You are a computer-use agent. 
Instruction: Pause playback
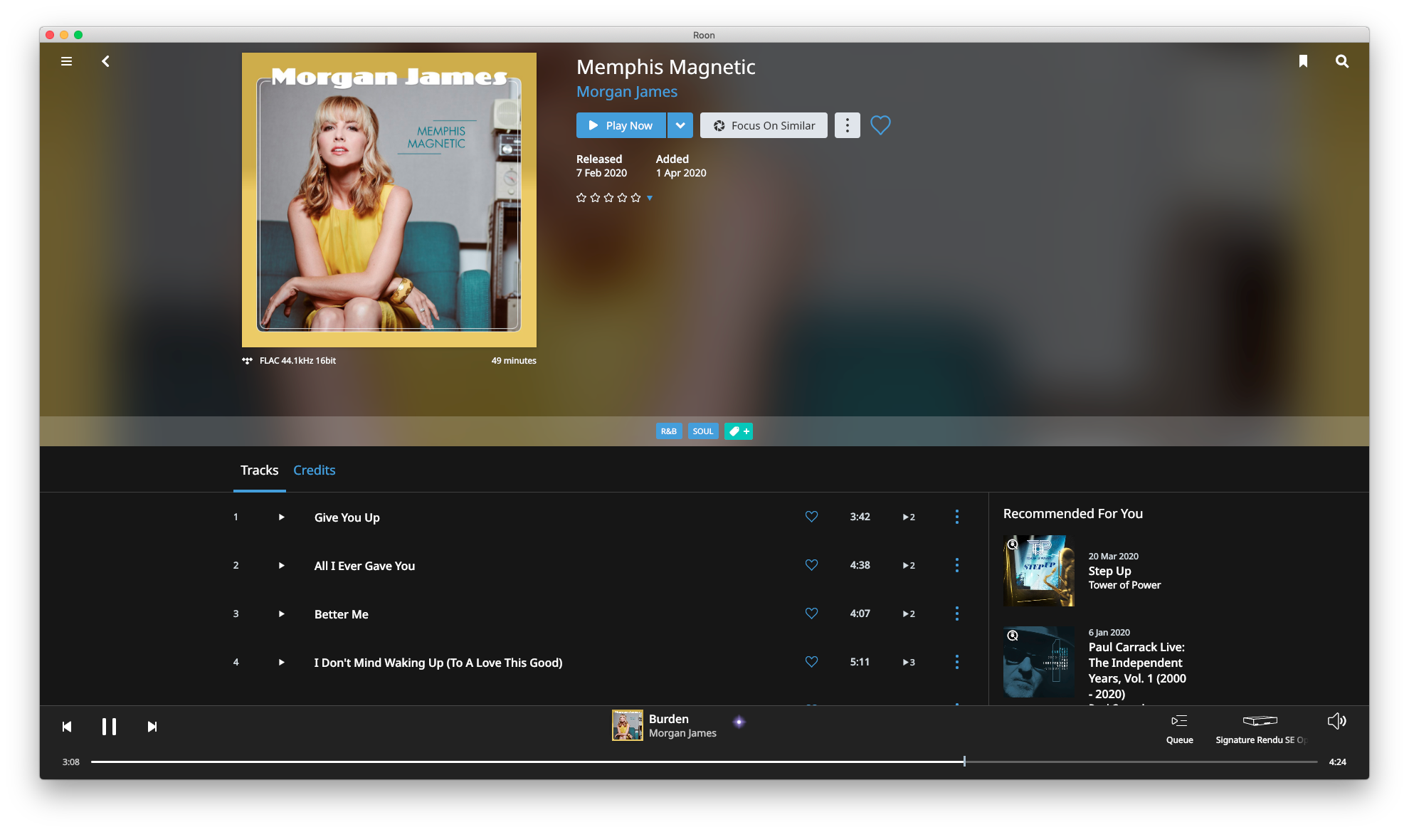[109, 727]
